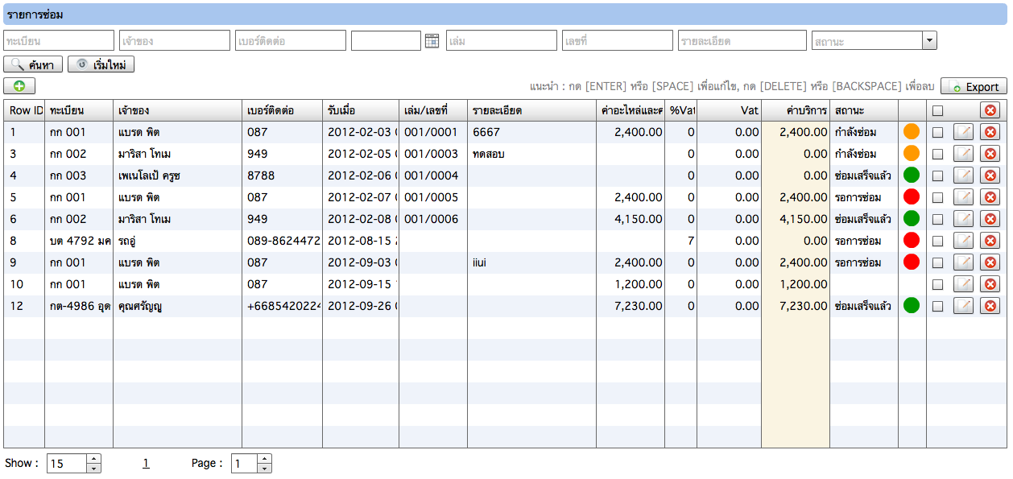Delete row 4 เพเนโลเป้ ครูซ record
This screenshot has height=479, width=1013.
[x=990, y=175]
